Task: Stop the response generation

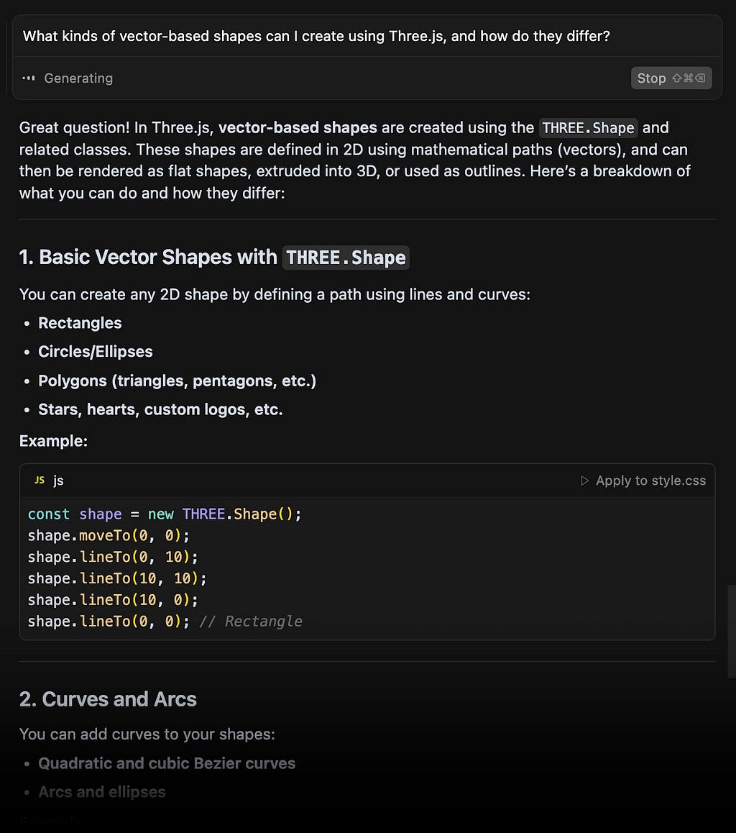Action: [671, 78]
